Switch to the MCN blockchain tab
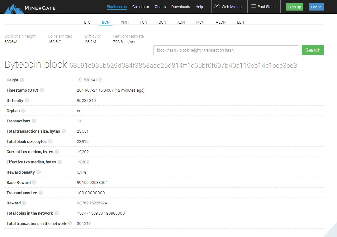337x237 pixels. 200,22
